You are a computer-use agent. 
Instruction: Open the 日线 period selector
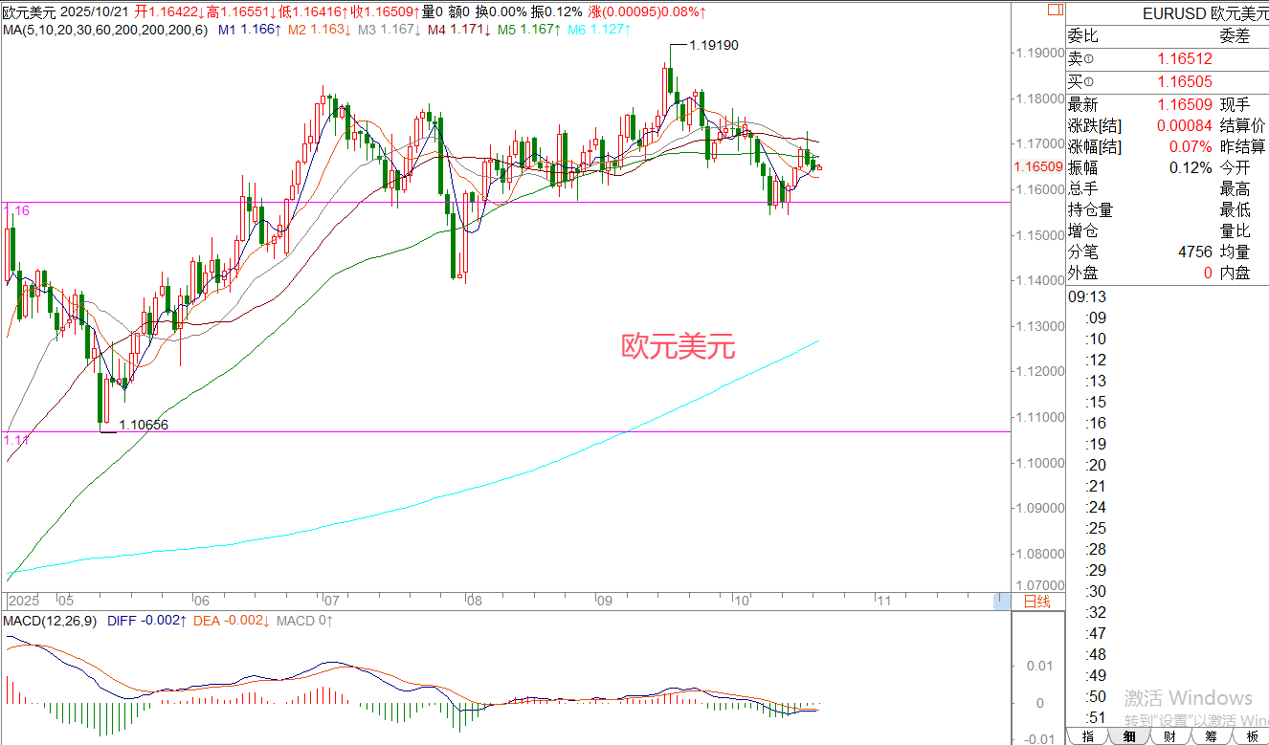point(1037,602)
